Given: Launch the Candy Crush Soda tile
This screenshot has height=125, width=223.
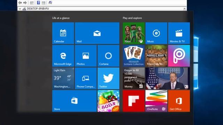Looking at the screenshot, I should tap(108, 101).
